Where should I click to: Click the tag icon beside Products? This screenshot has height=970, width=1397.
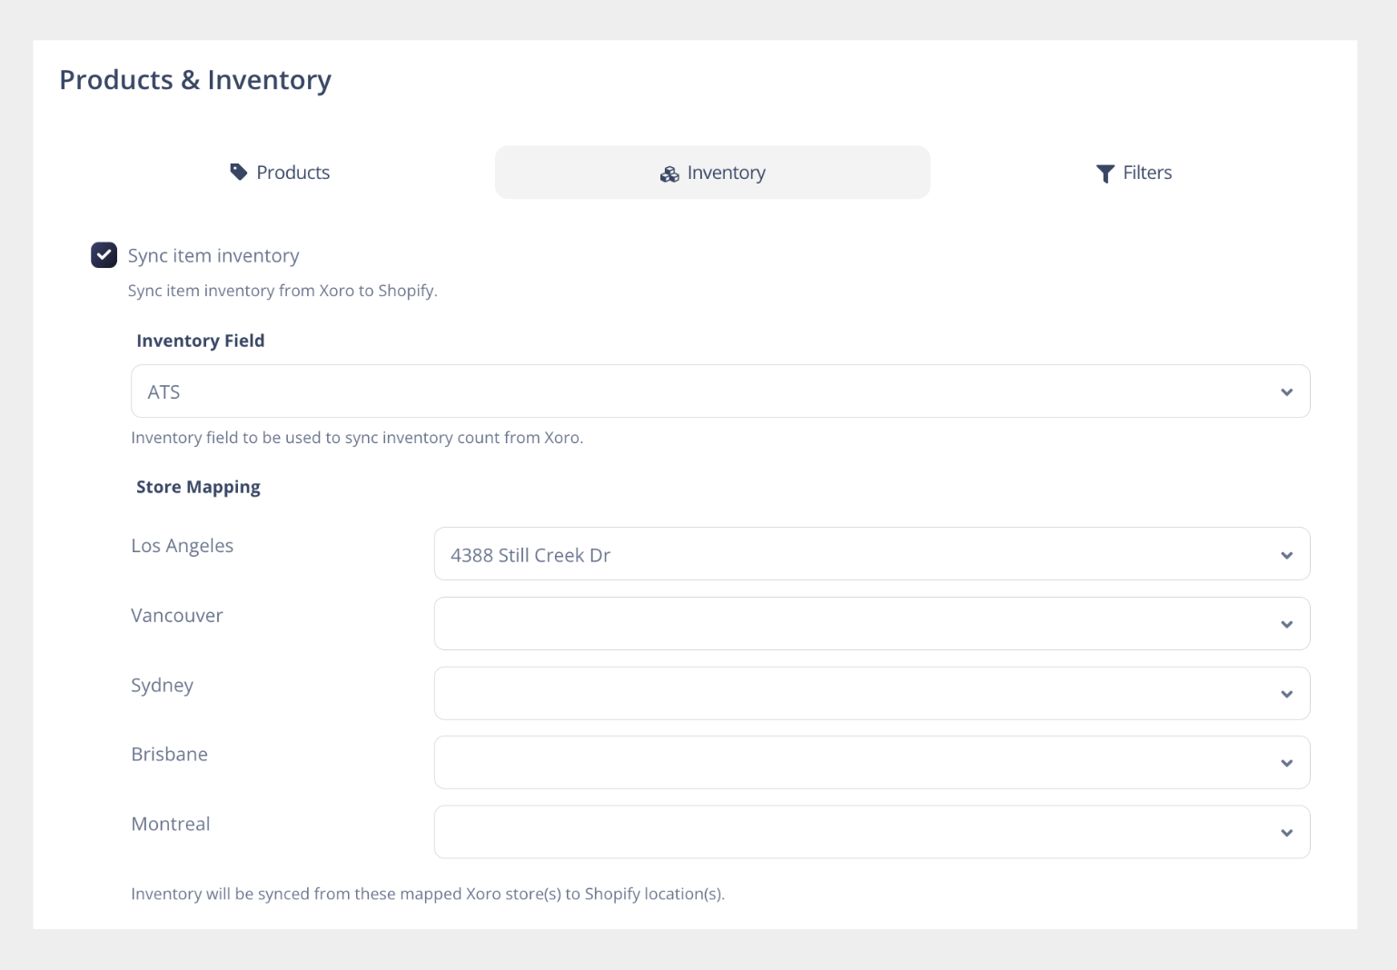click(238, 172)
